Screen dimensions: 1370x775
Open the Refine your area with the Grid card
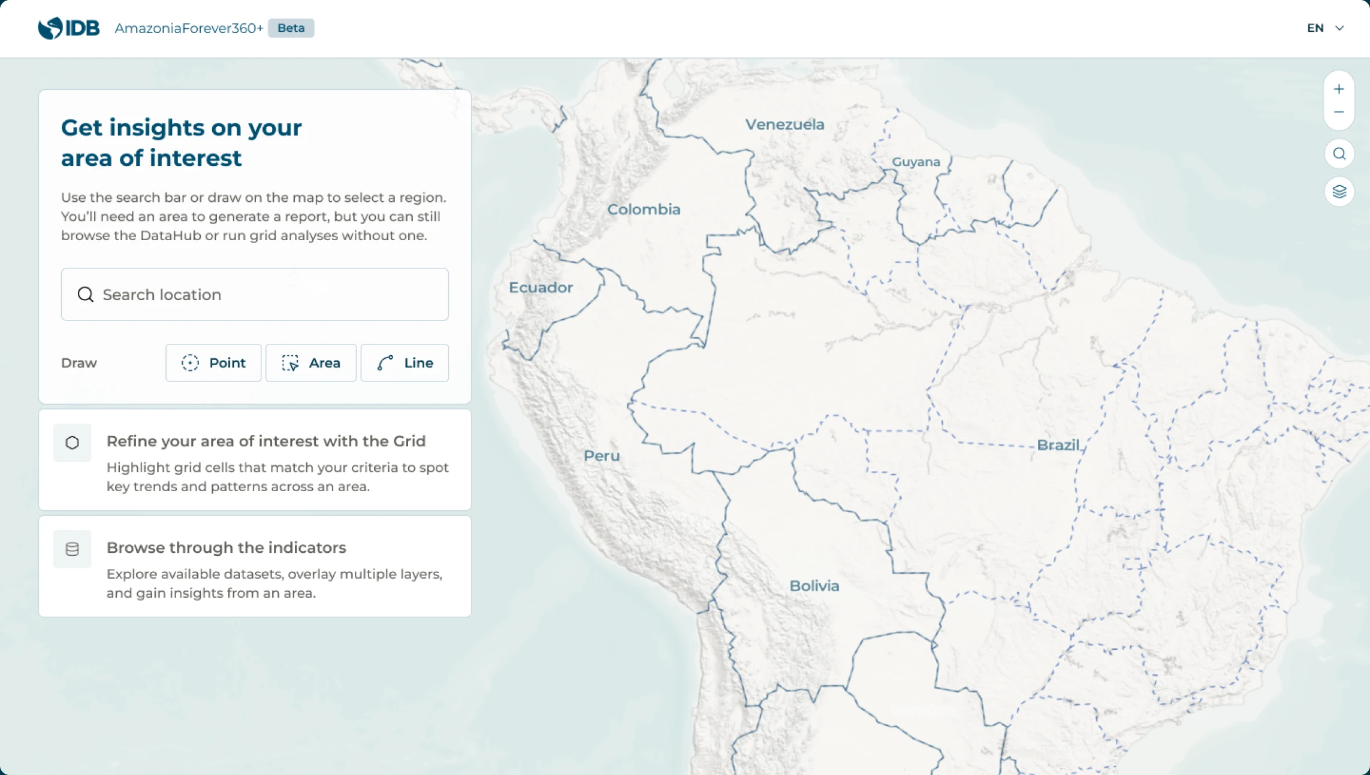(x=255, y=461)
